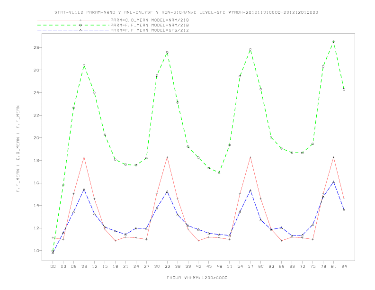Viewport: 375px width, 290px height.
Task: Select legend entry PARM=F.F_MEAN MODEL=GFS/212
Action: point(150,30)
